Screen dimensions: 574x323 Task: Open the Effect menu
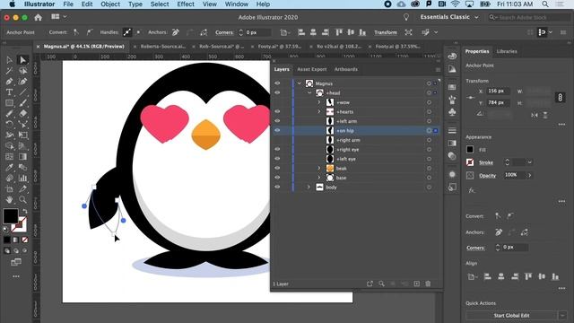tap(186, 4)
